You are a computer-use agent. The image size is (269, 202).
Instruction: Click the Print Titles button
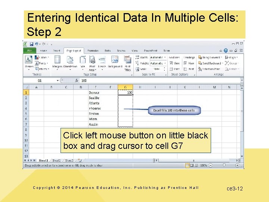(128, 63)
